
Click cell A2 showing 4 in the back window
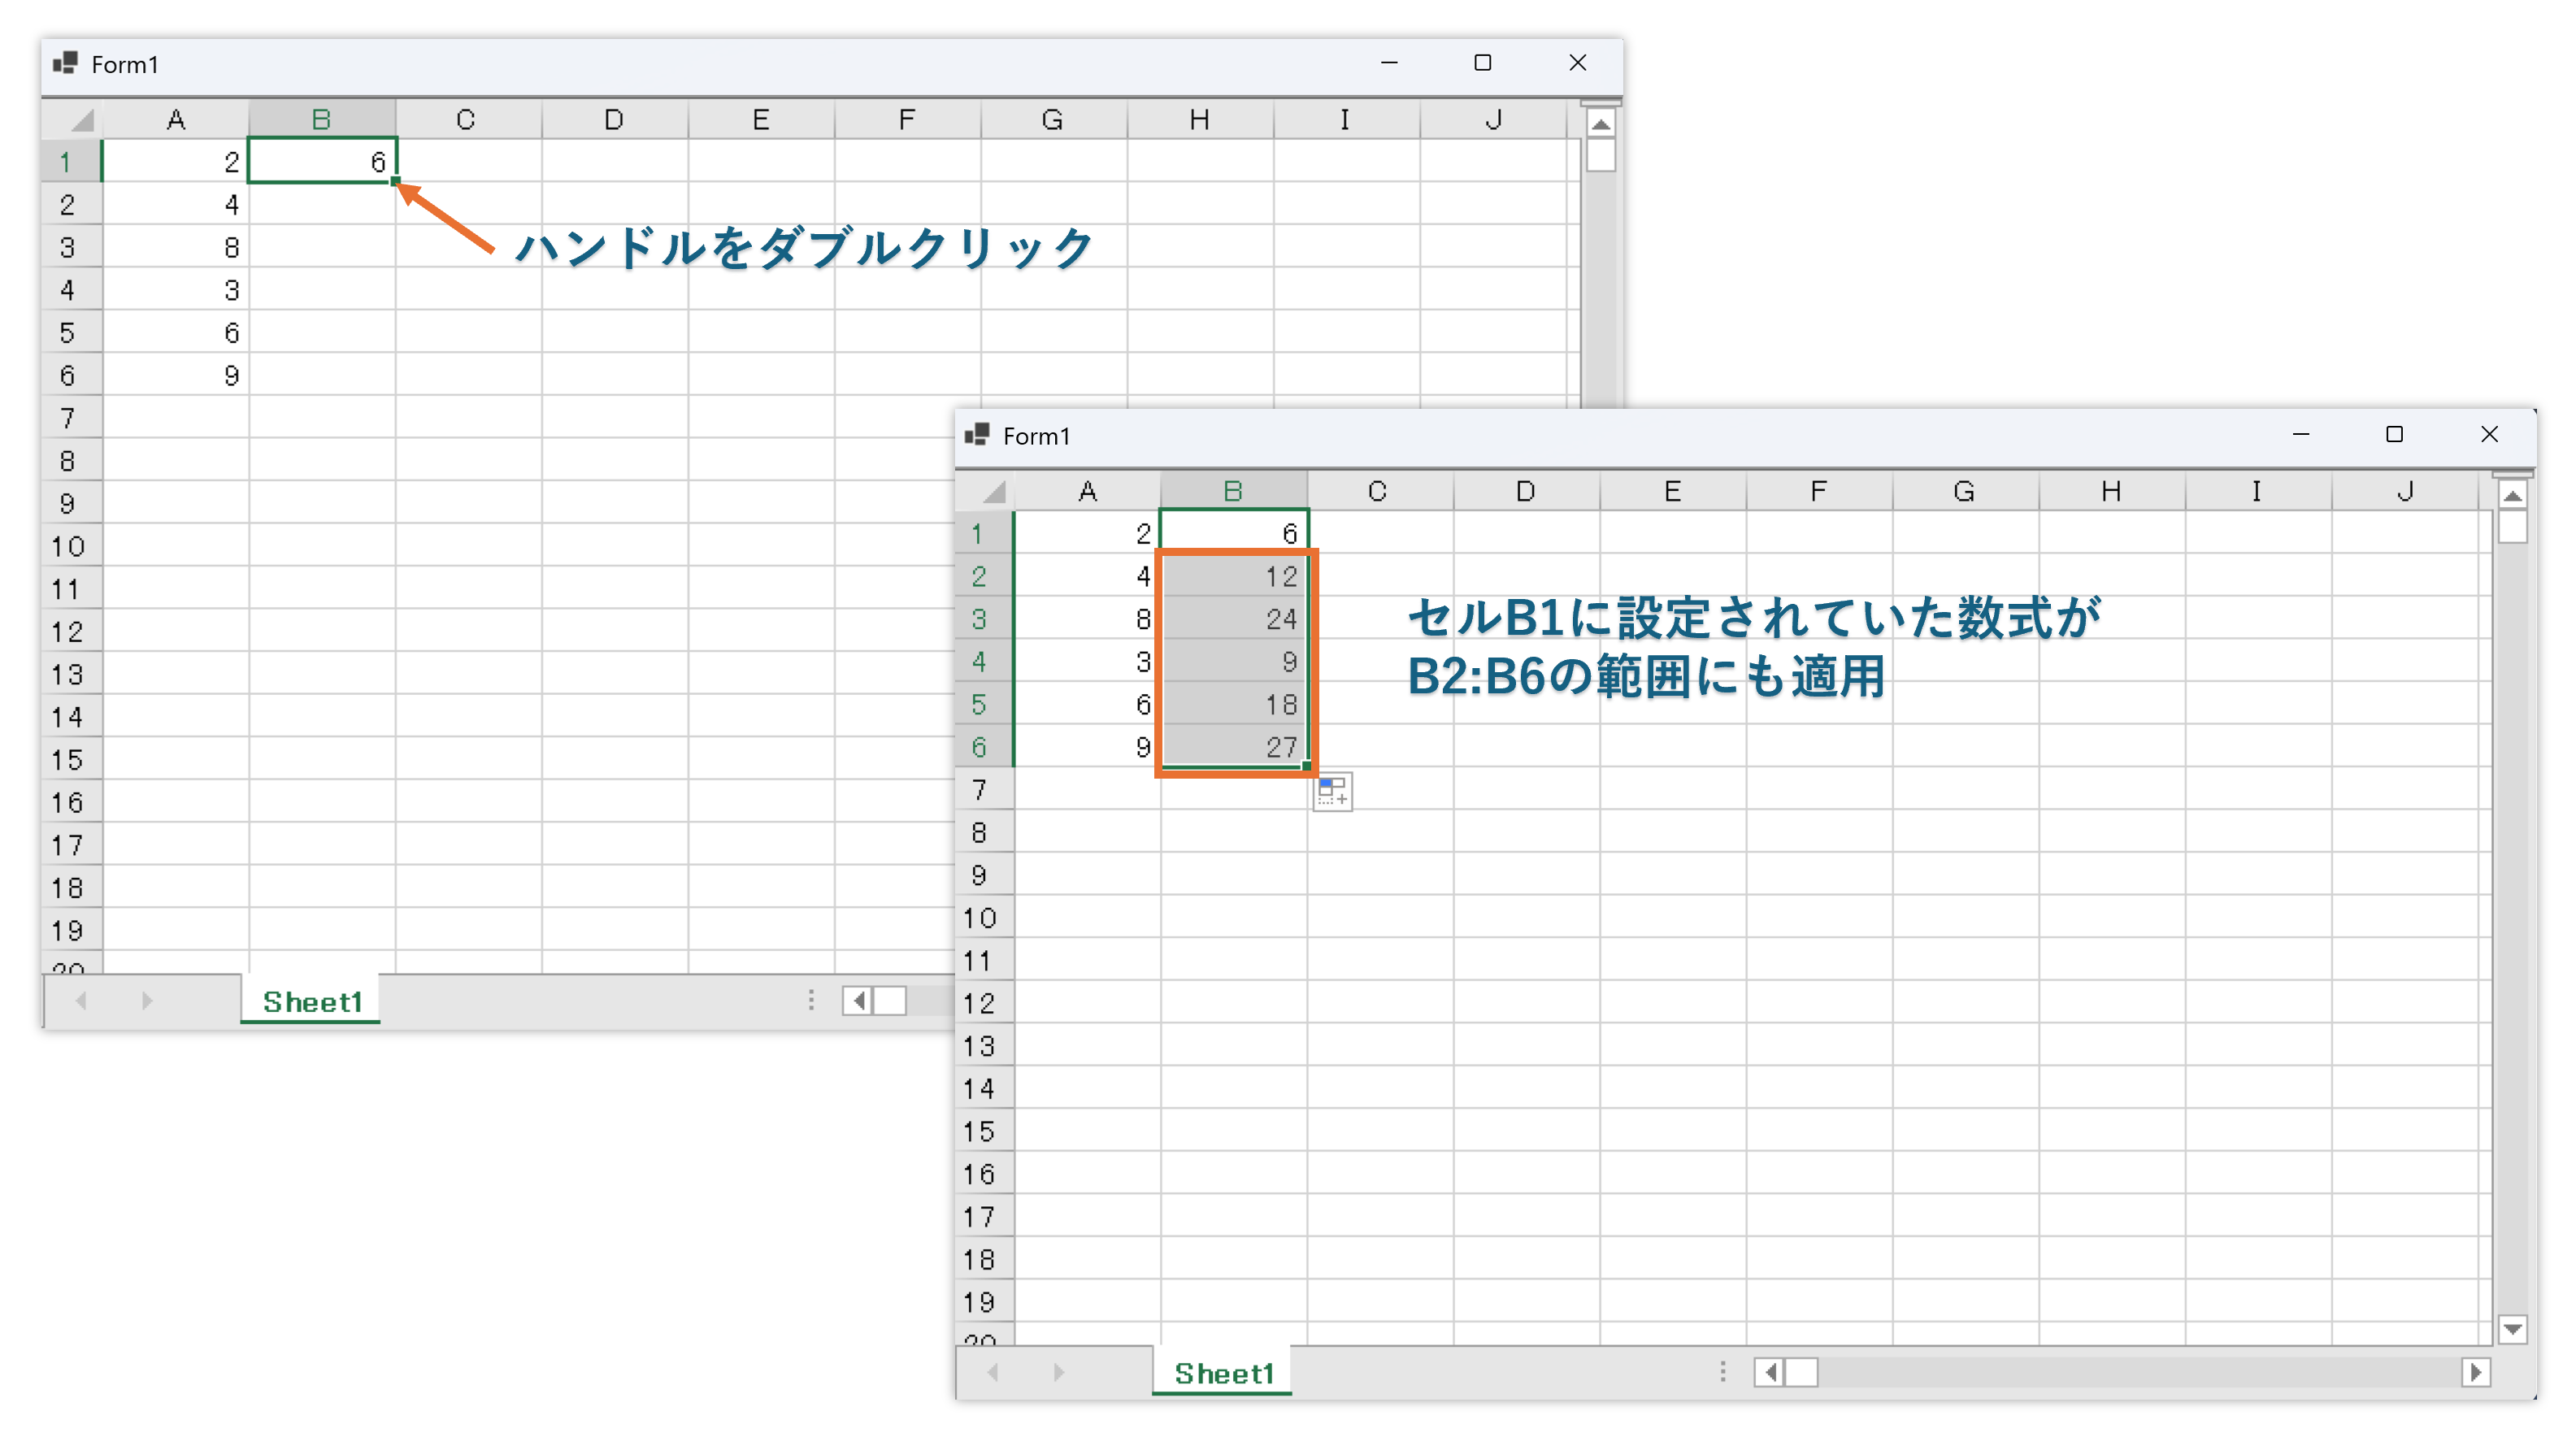pyautogui.click(x=176, y=204)
